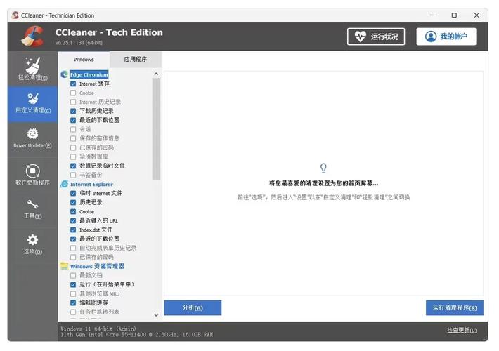The width and height of the screenshot is (499, 351).
Task: Click the CCleaner logo in header
Action: 32,36
